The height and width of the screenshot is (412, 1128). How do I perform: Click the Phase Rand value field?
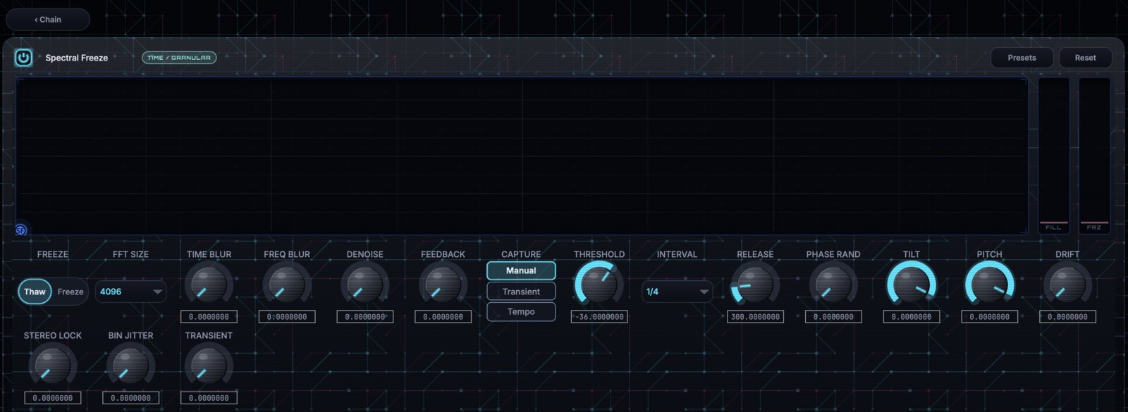coord(833,317)
